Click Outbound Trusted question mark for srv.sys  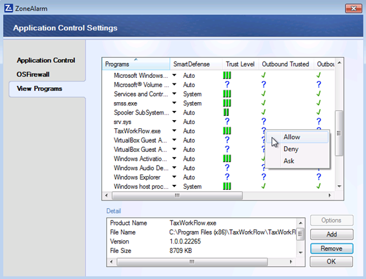(264, 121)
